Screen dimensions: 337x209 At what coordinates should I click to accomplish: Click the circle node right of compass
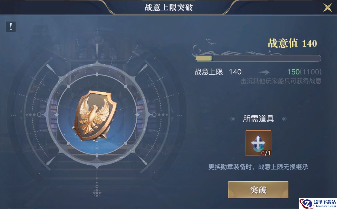[x=154, y=115]
